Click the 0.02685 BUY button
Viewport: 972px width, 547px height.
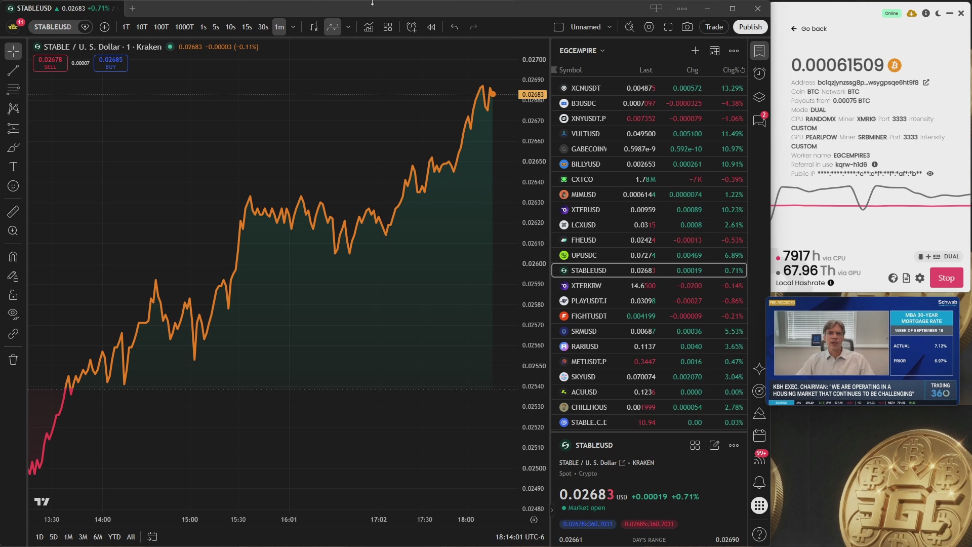tap(111, 63)
